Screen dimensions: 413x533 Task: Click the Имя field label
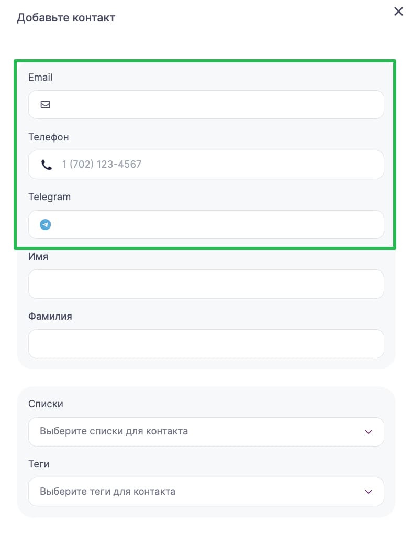(x=38, y=257)
